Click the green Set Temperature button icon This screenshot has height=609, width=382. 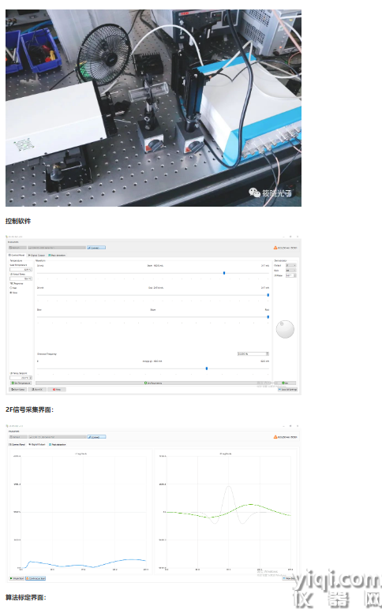click(x=13, y=383)
